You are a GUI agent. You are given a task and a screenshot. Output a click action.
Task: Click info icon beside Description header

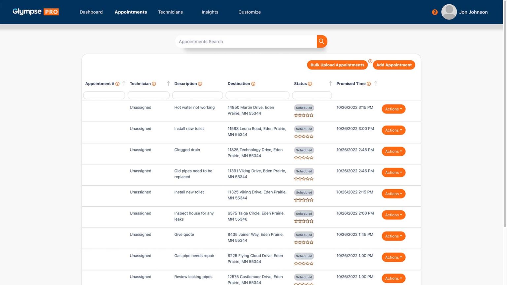(200, 84)
